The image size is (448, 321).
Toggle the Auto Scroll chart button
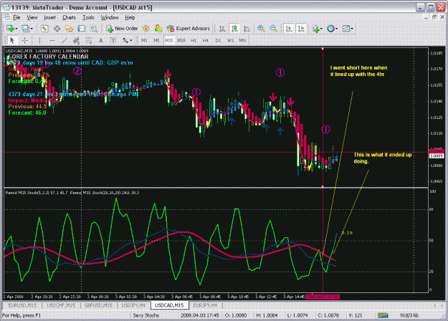tap(289, 28)
